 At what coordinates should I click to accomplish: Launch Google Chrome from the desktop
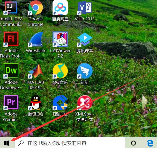35,8
